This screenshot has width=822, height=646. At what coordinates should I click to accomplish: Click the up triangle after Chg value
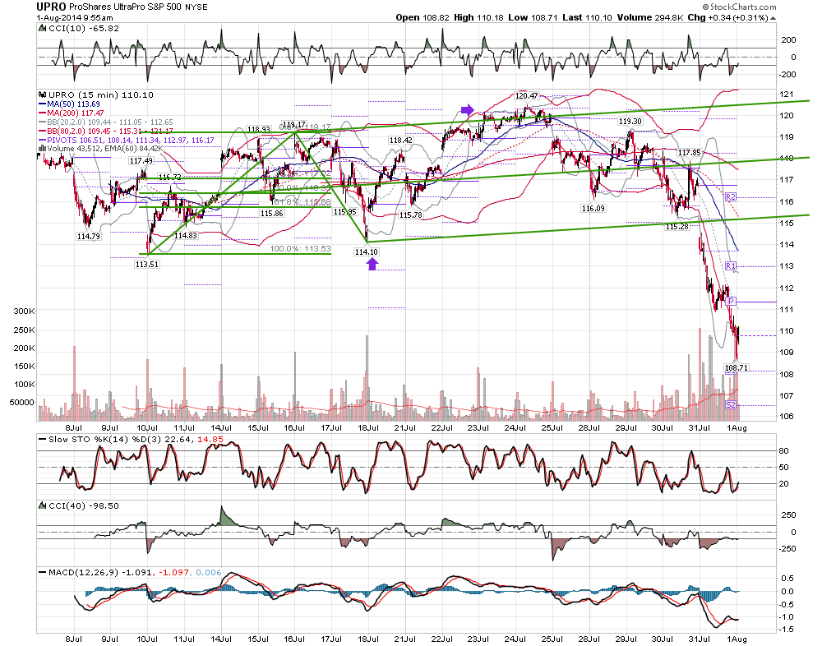pyautogui.click(x=774, y=18)
